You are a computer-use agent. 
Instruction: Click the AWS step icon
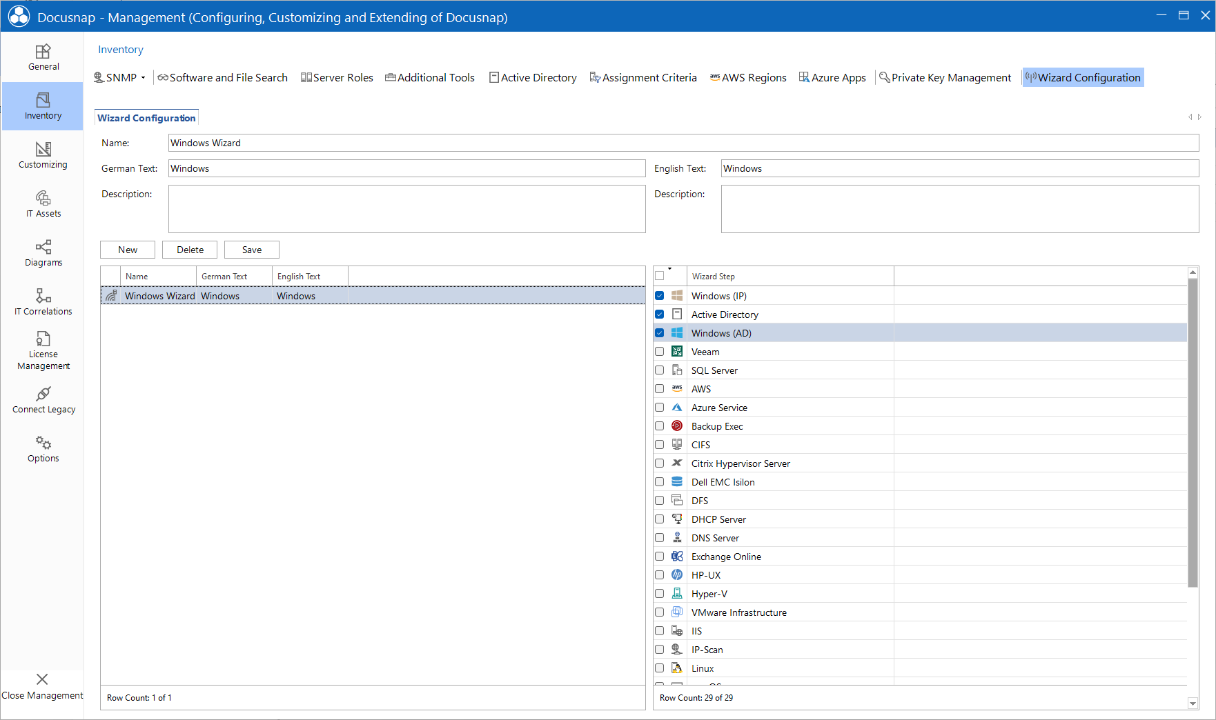tap(677, 389)
